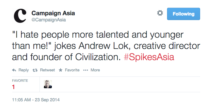Click the reply arrow icon
The width and height of the screenshot is (213, 108).
point(14,70)
